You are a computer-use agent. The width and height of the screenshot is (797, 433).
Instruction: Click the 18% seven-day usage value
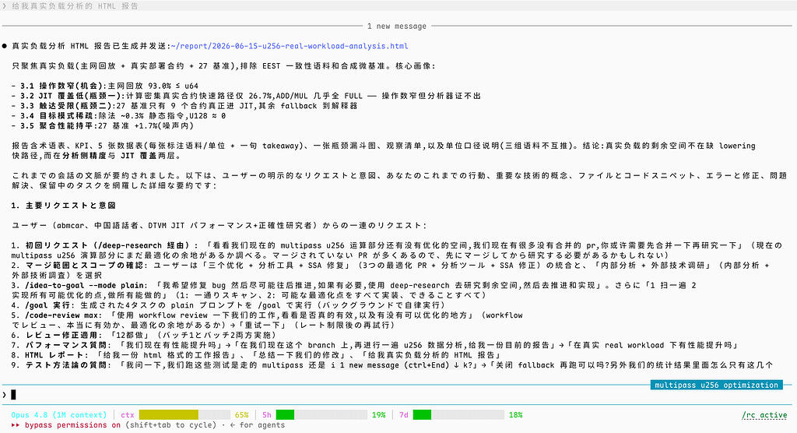tap(515, 414)
